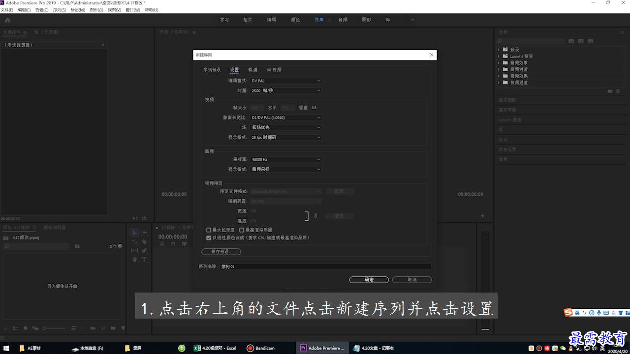Open the Effects panel menu icon
This screenshot has width=630, height=354.
pyautogui.click(x=622, y=32)
